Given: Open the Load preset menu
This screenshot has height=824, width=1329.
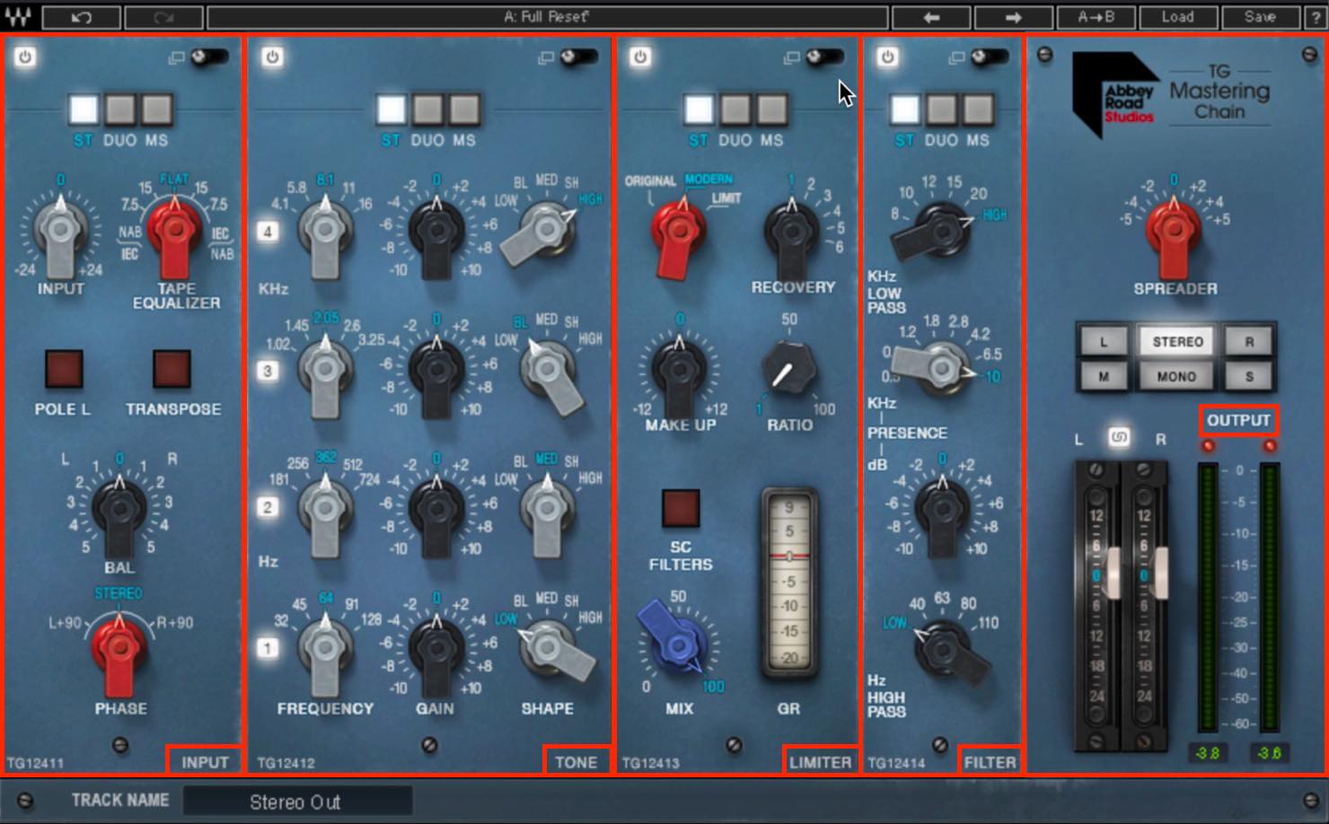Looking at the screenshot, I should (1177, 17).
